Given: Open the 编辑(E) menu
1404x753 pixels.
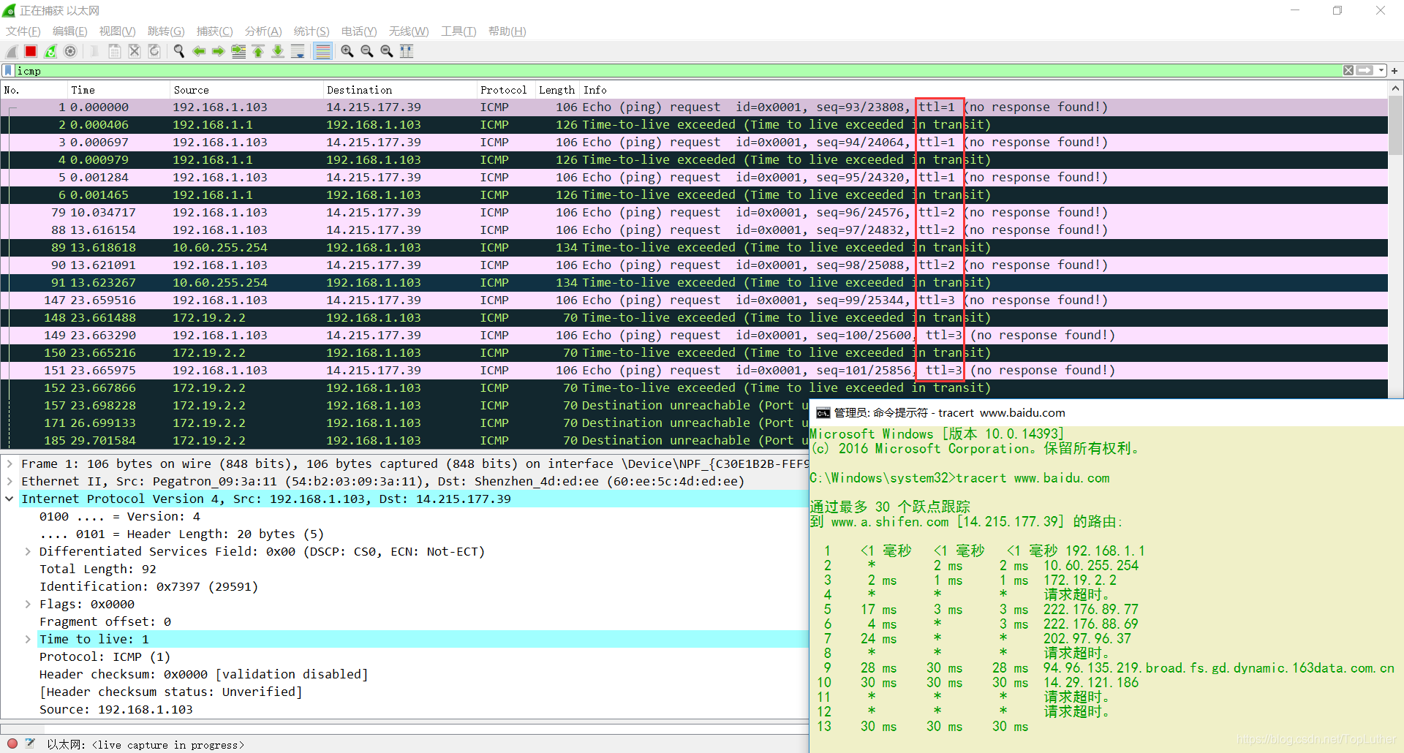Looking at the screenshot, I should coord(70,31).
